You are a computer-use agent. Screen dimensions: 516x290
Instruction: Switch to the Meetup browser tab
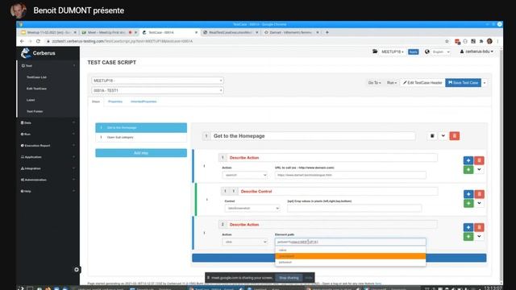point(48,32)
